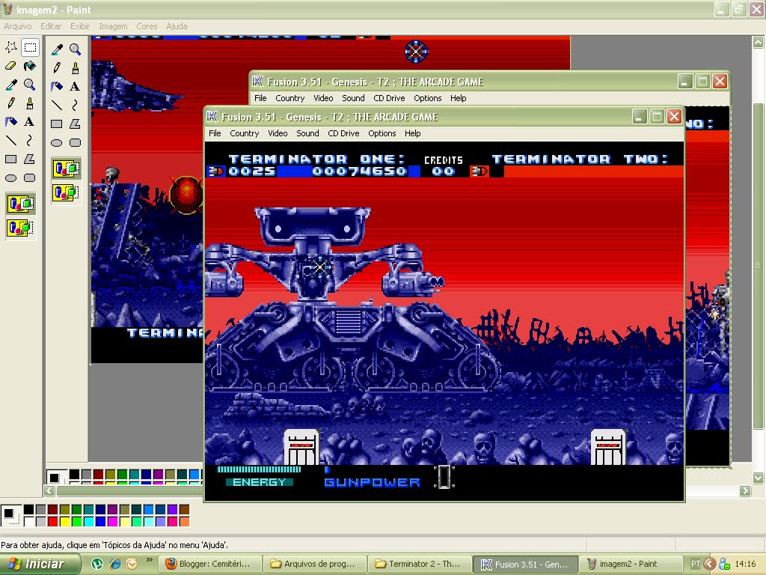Open Country menu in front Fusion window

click(245, 133)
